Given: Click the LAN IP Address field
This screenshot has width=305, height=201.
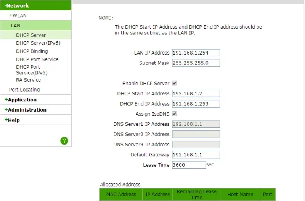Looking at the screenshot, I should (196, 53).
